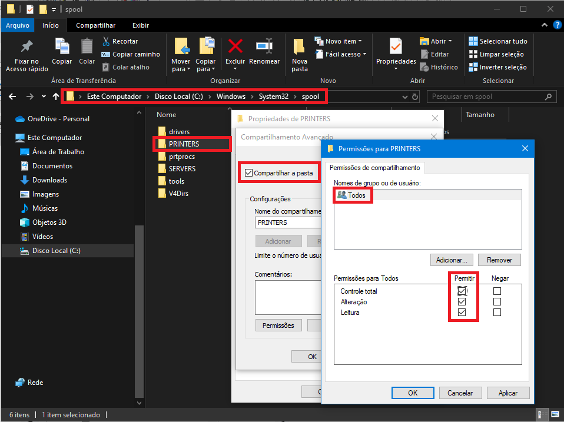Open Objetos 3D in navigation pane
This screenshot has height=422, width=564.
click(43, 222)
